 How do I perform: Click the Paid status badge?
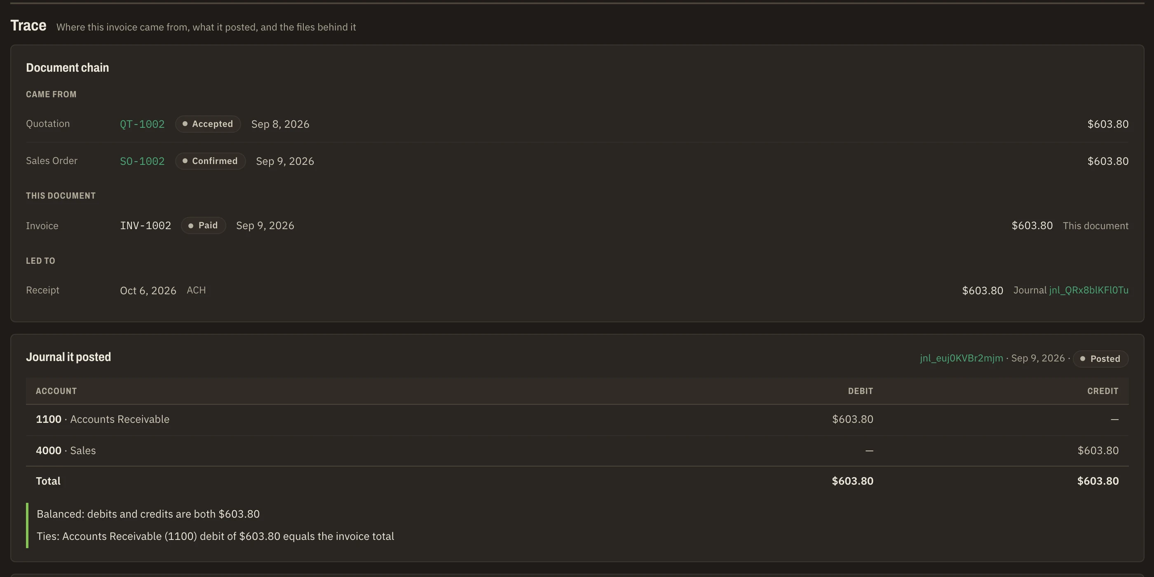click(x=203, y=226)
